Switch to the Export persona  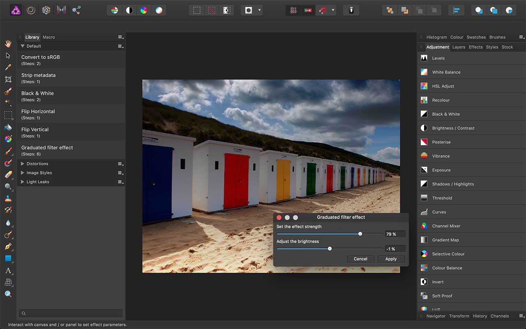[x=76, y=10]
